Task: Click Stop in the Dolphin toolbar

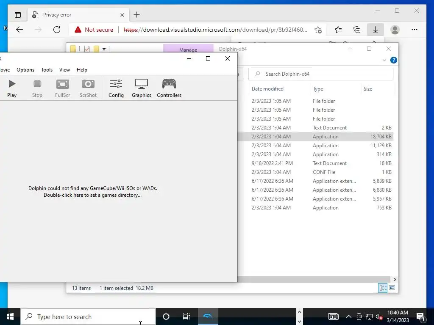Action: point(37,88)
